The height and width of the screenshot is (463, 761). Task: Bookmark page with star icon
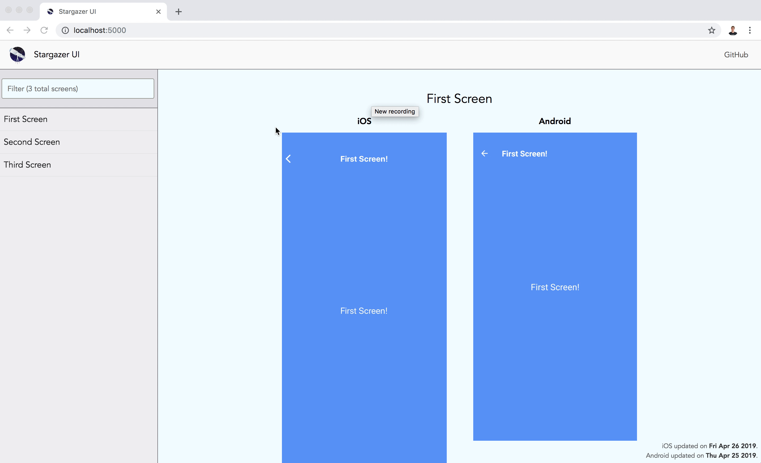pyautogui.click(x=712, y=30)
